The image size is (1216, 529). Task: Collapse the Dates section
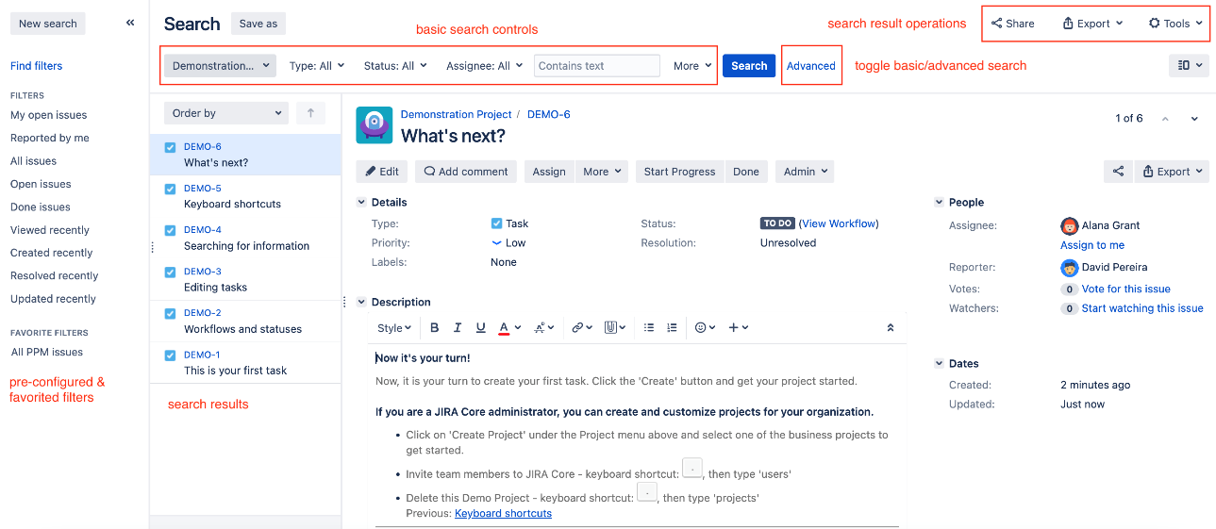coord(939,363)
